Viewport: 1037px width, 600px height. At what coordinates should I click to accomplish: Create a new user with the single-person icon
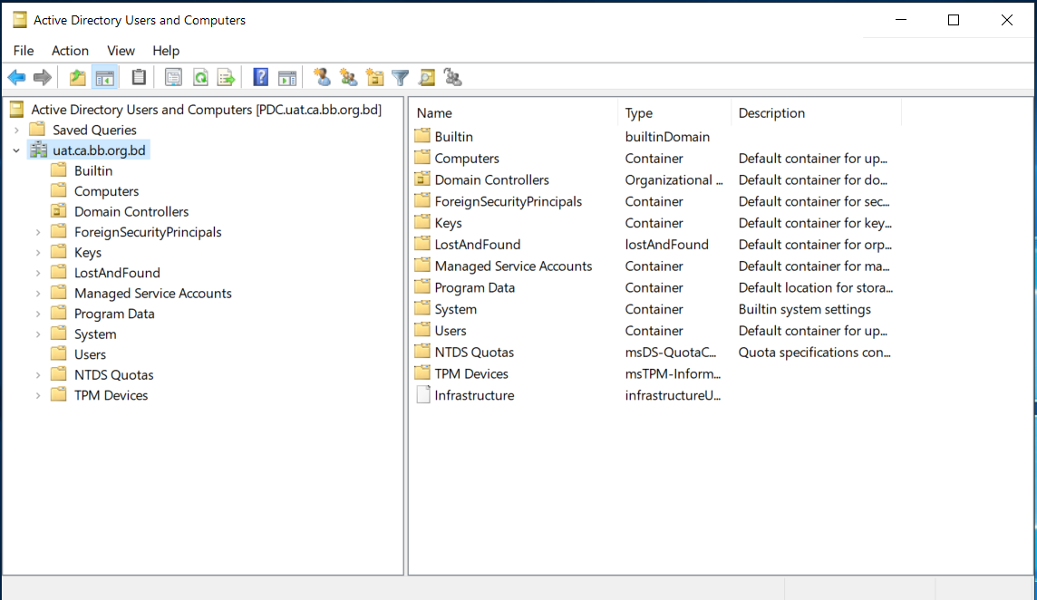(322, 77)
